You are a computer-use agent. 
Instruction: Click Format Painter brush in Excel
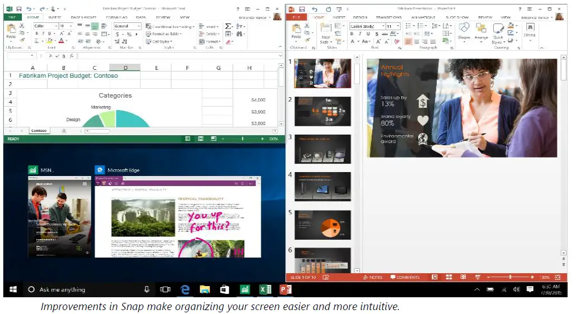(x=22, y=40)
